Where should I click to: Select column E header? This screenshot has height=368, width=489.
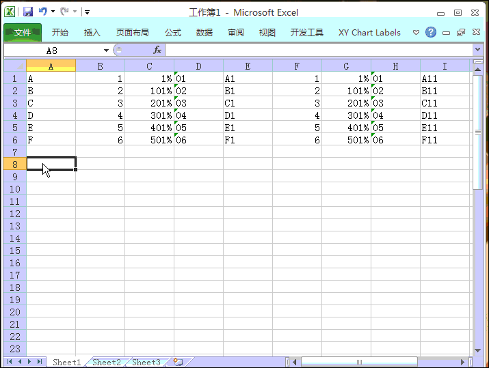click(248, 66)
